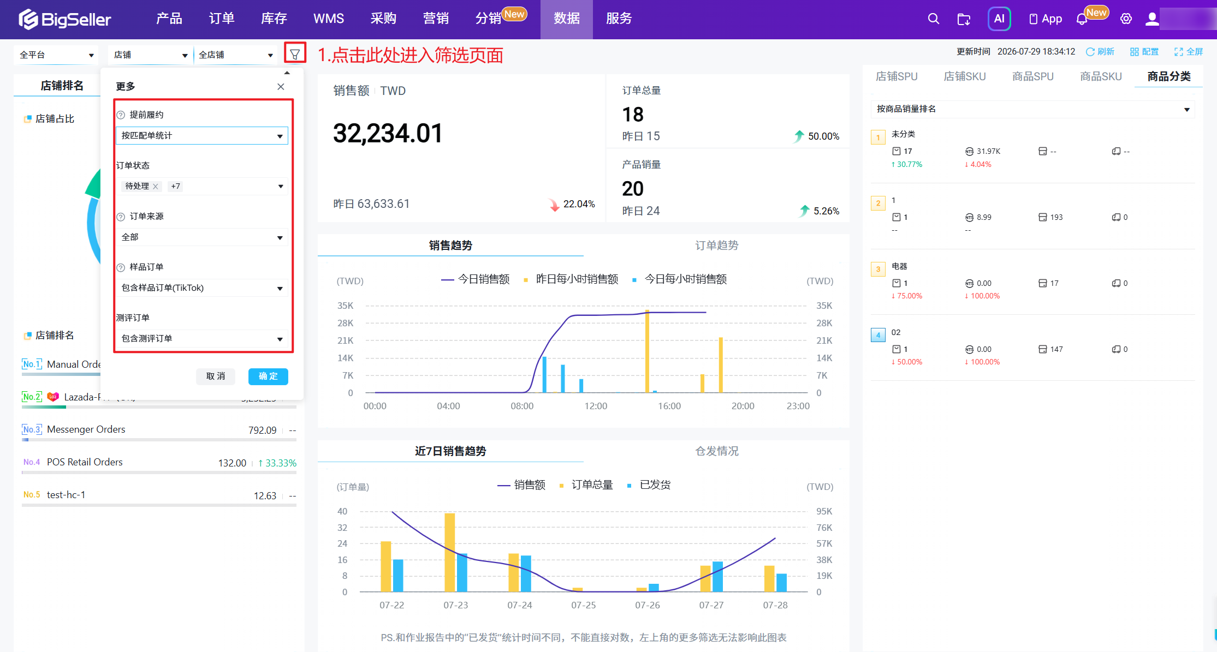
Task: Click the sales amount icon in 未分类 row
Action: (969, 151)
